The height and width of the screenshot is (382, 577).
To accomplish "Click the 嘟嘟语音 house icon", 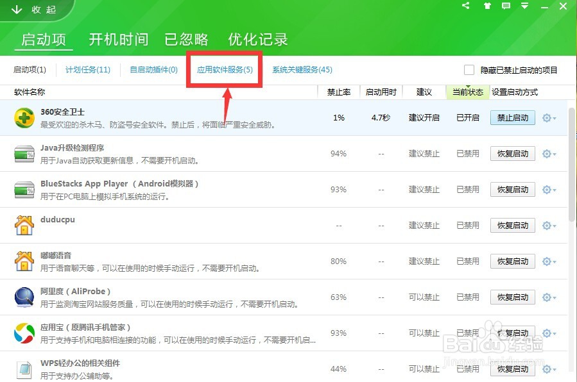I will point(24,261).
